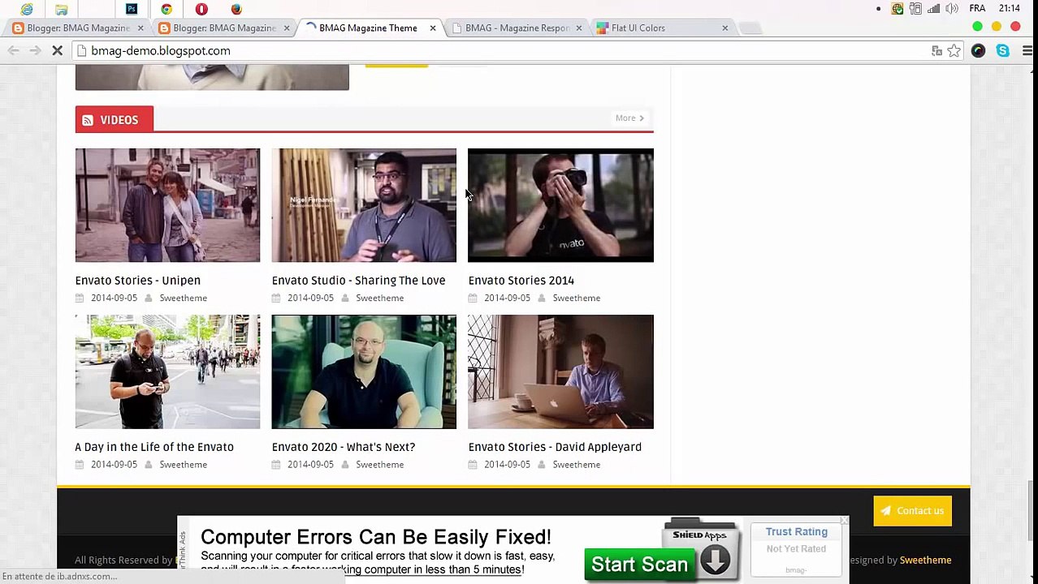Click the David Appleyard laptop thumbnail

point(560,371)
